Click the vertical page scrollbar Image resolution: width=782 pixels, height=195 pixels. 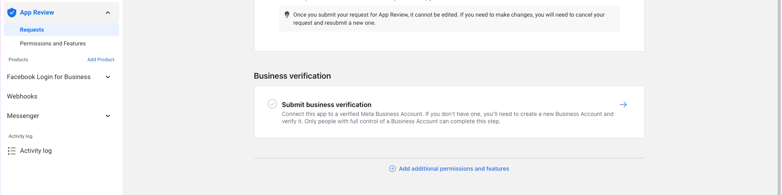click(779, 97)
